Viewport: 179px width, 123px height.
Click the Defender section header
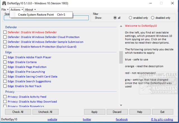click(x=11, y=27)
